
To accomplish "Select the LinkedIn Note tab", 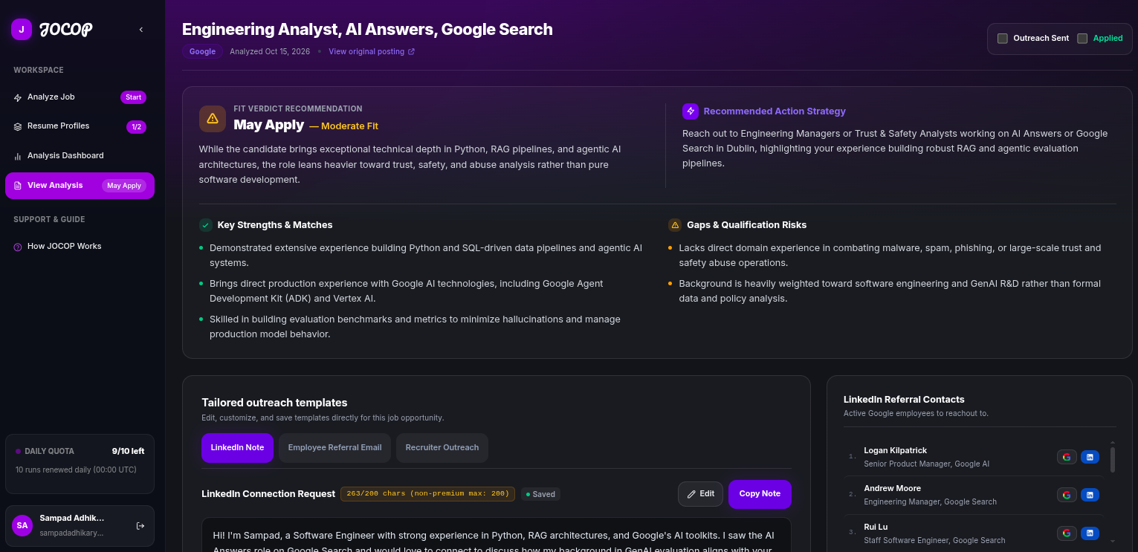I will coord(237,448).
